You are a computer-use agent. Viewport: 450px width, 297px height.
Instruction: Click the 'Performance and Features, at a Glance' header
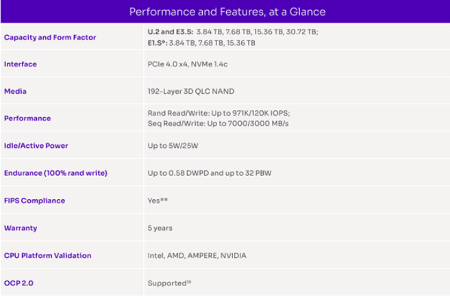(x=225, y=12)
